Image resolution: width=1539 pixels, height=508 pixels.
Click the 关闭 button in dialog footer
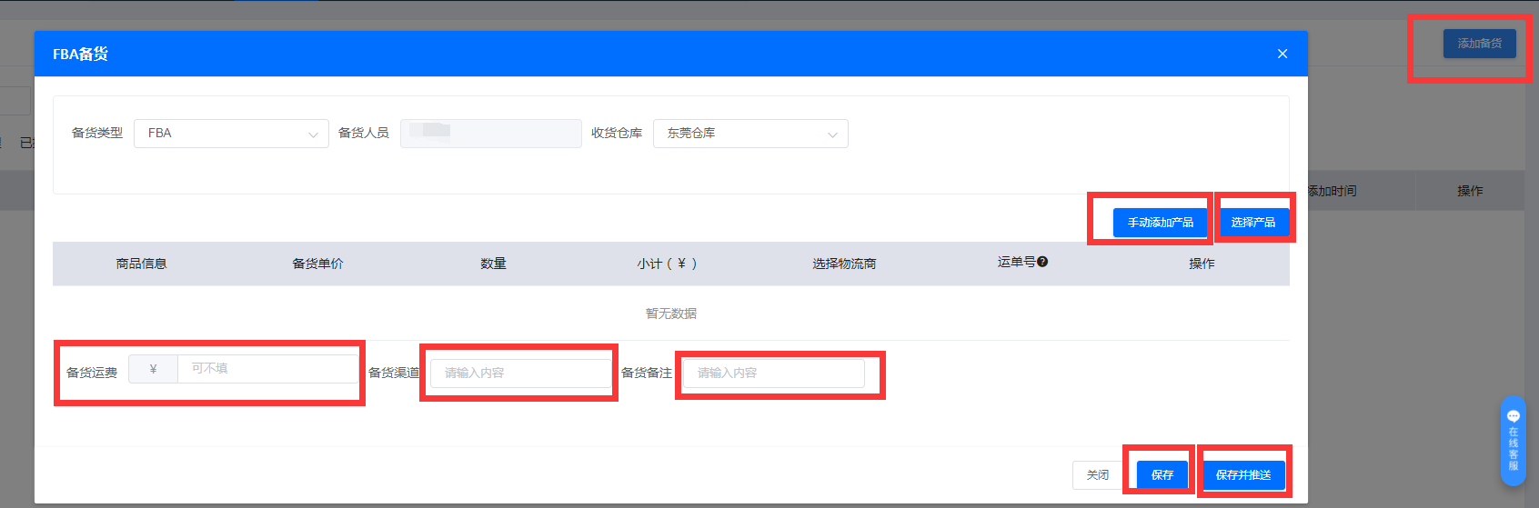click(1097, 475)
